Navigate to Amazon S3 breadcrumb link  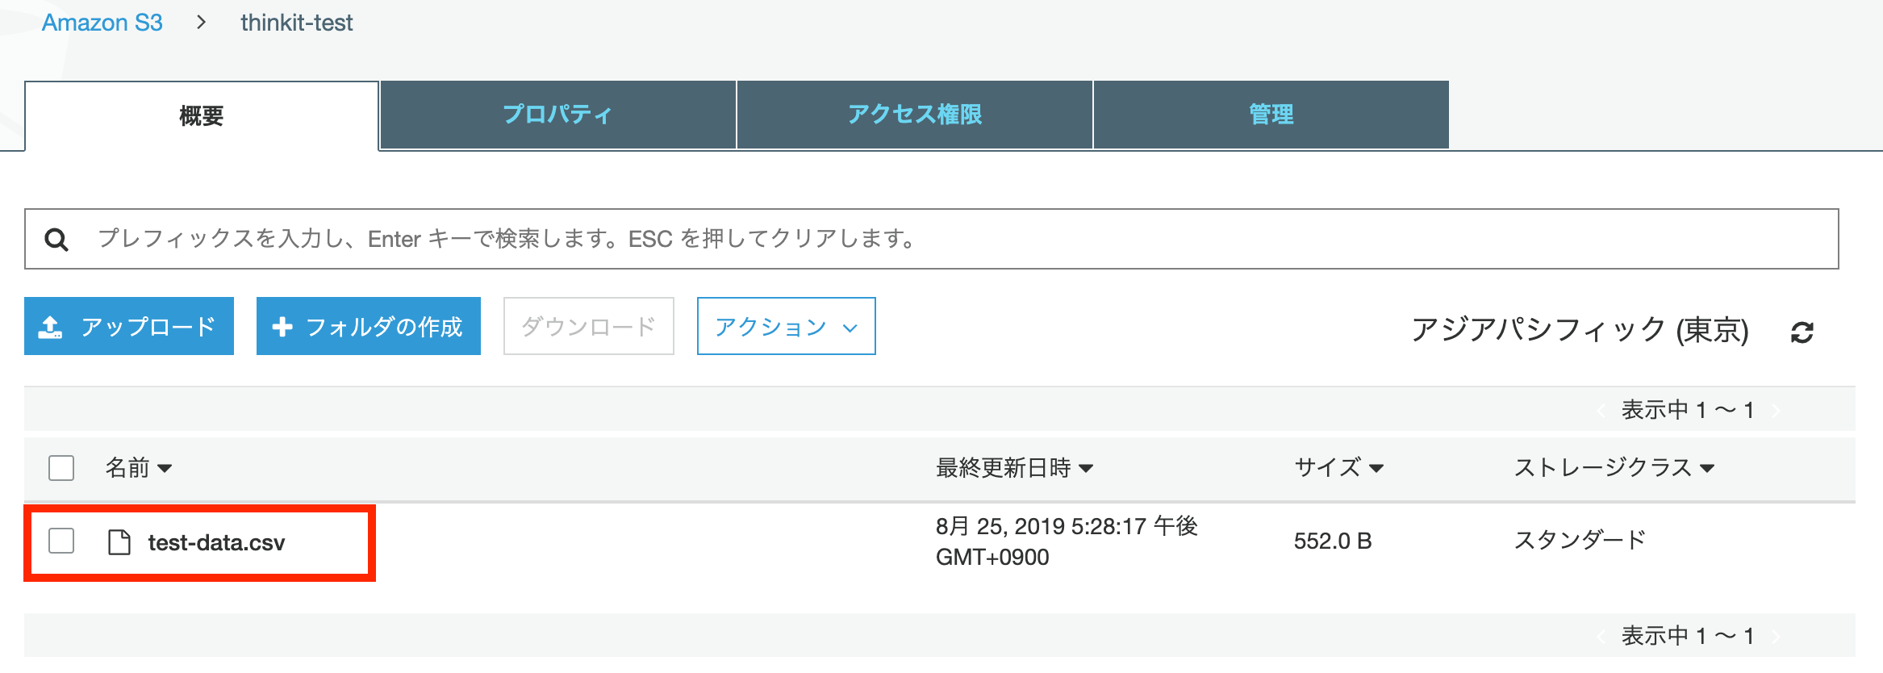point(102,23)
